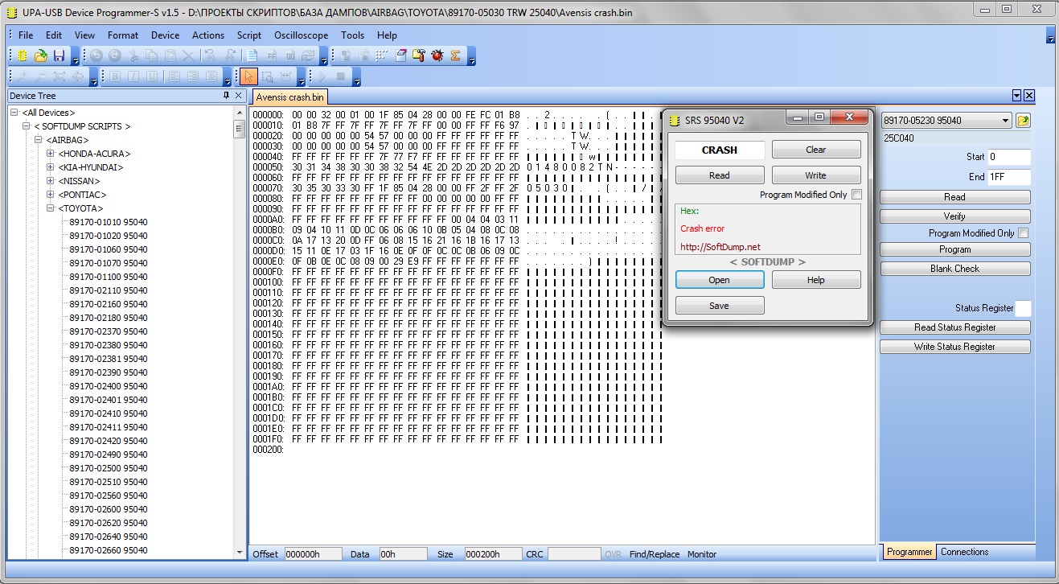Click the Cut scissors icon
The height and width of the screenshot is (584, 1059).
[133, 56]
